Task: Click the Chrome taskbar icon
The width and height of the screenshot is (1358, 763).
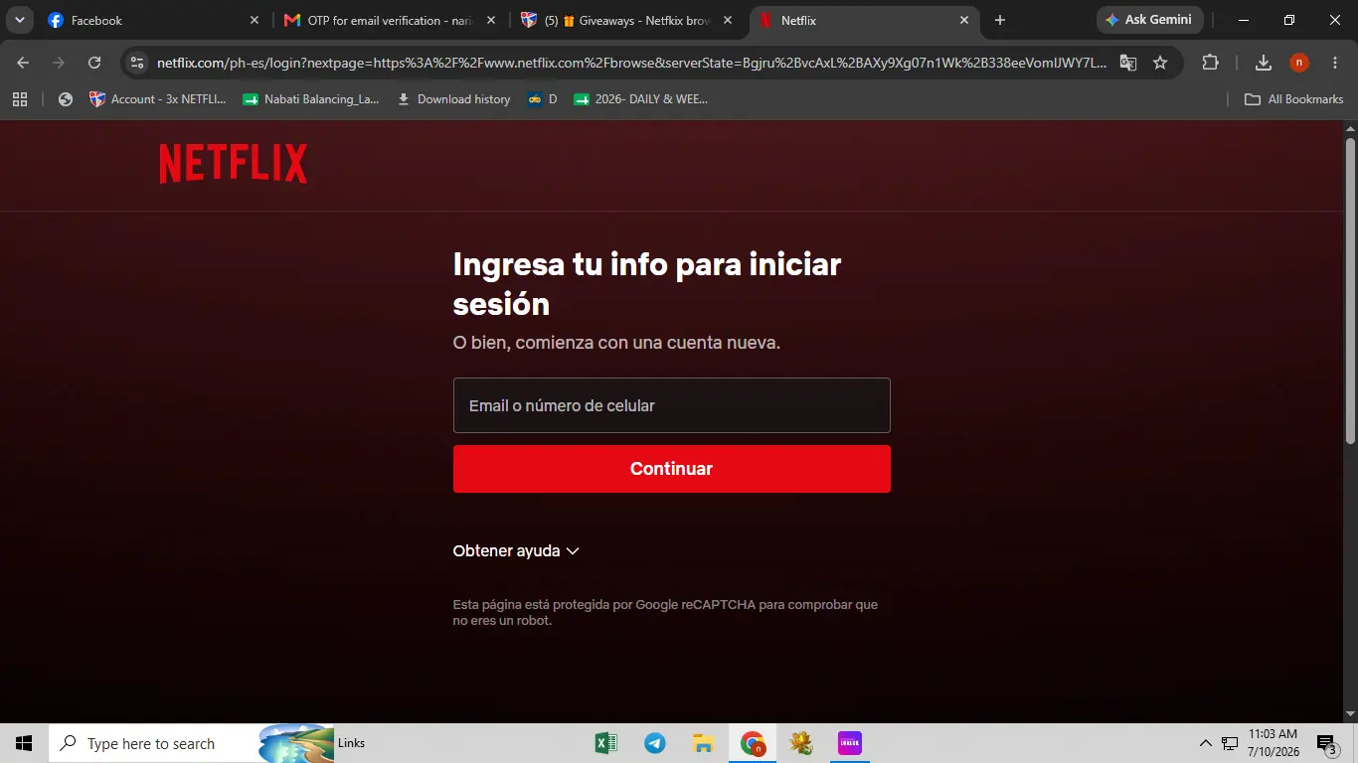Action: pyautogui.click(x=753, y=743)
